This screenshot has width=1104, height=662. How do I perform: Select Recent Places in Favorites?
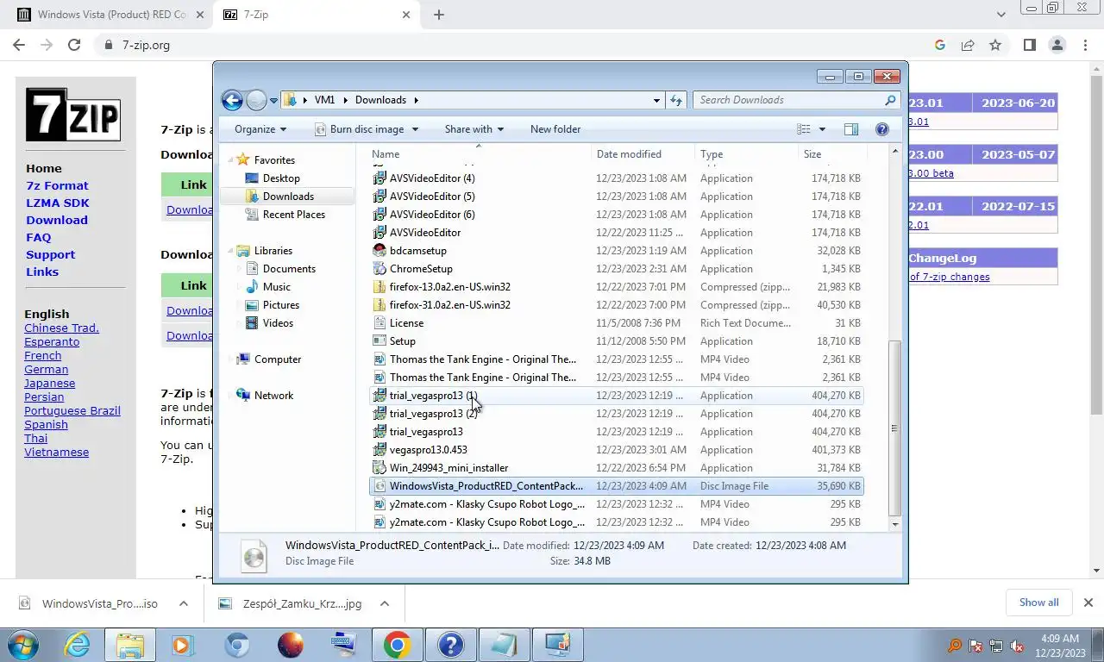pos(293,215)
